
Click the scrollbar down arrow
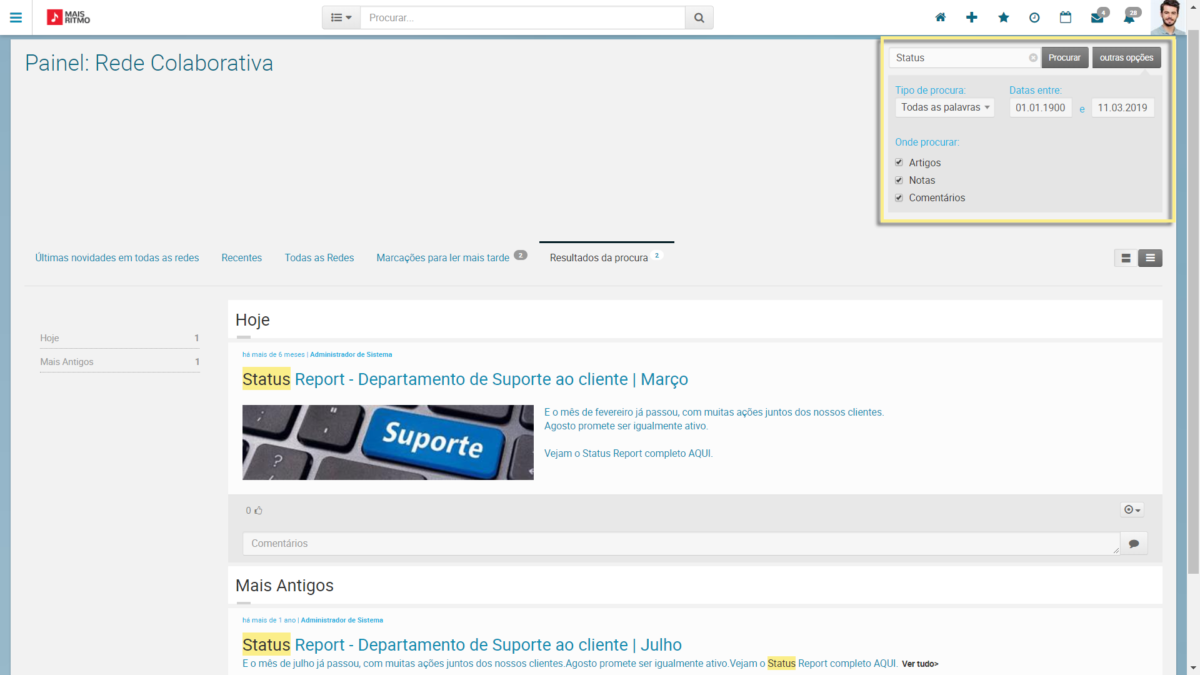pyautogui.click(x=1193, y=669)
